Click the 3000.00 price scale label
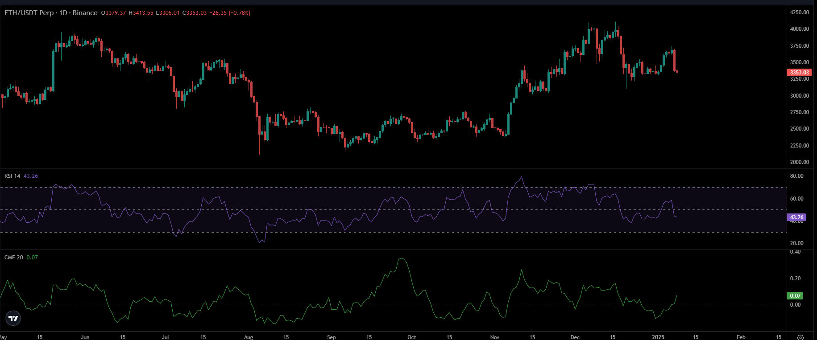This screenshot has height=340, width=817. pyautogui.click(x=799, y=96)
